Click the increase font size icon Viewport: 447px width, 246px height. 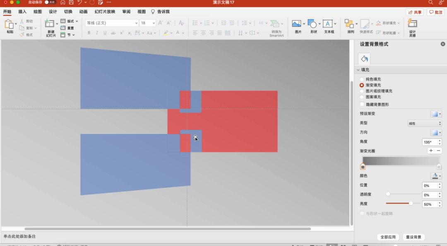161,23
